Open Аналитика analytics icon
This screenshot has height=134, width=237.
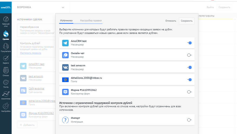click(x=6, y=95)
